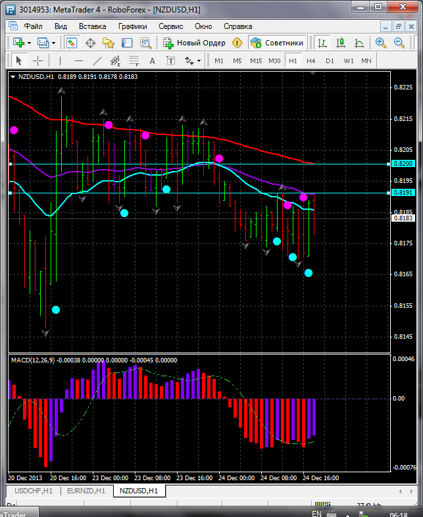Click the zoom out magnifier icon

(399, 43)
